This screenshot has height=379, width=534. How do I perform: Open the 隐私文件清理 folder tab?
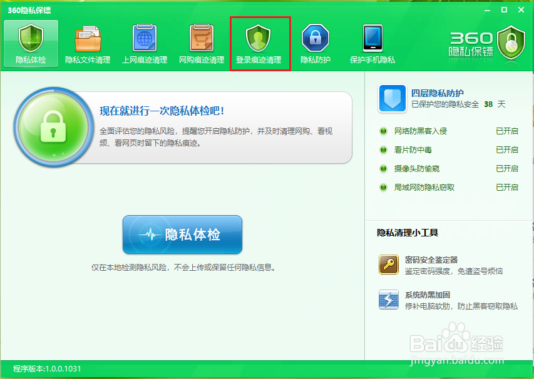tap(88, 44)
